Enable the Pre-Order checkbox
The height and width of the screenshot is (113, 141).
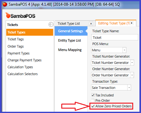(x=93, y=100)
